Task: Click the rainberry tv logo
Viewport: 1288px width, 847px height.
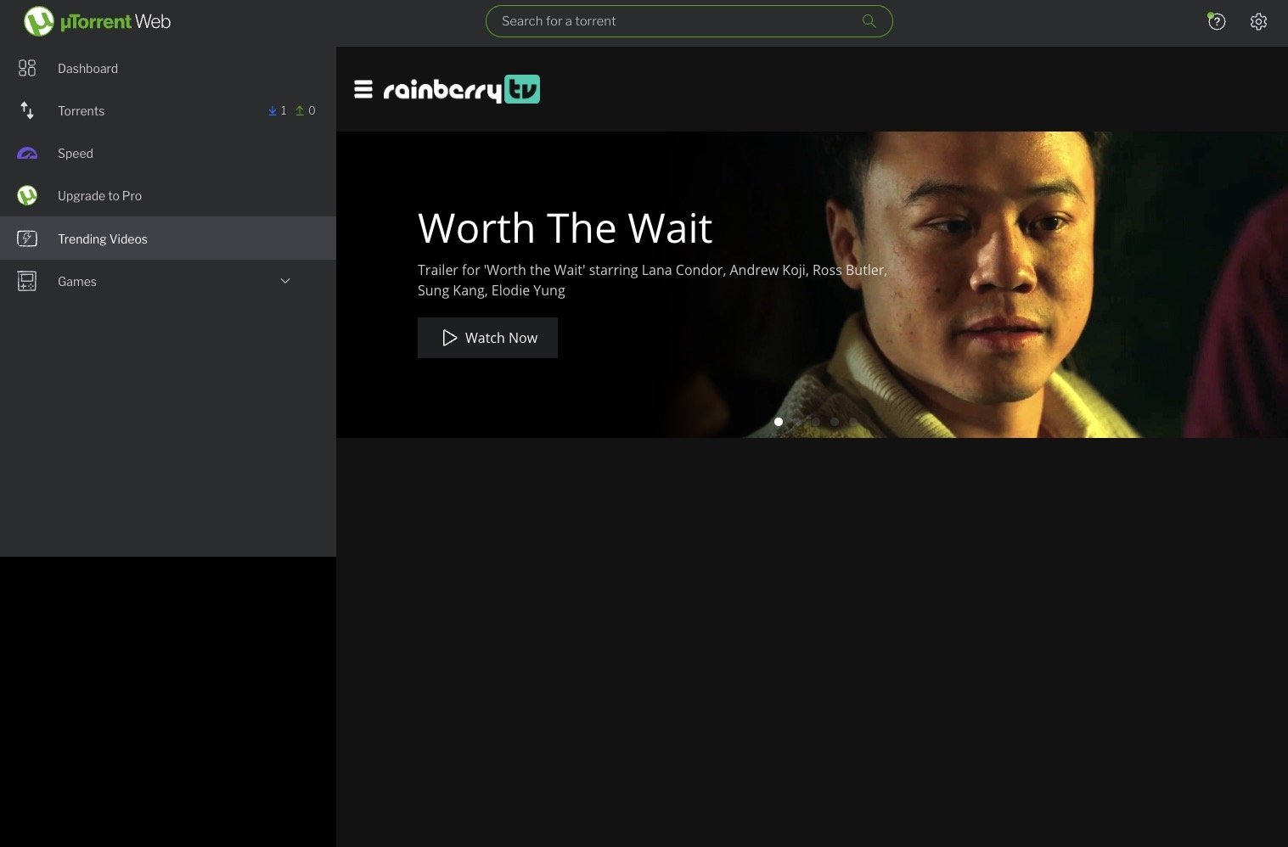Action: click(462, 89)
